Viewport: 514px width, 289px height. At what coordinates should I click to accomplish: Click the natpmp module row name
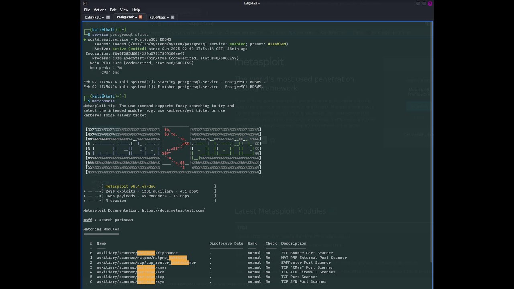[142, 258]
